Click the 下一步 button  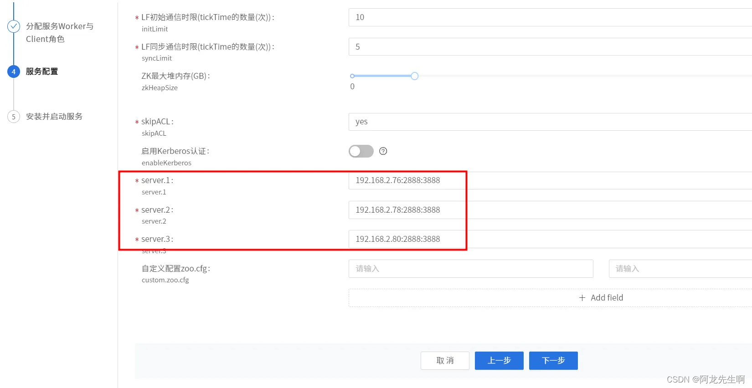[553, 361]
